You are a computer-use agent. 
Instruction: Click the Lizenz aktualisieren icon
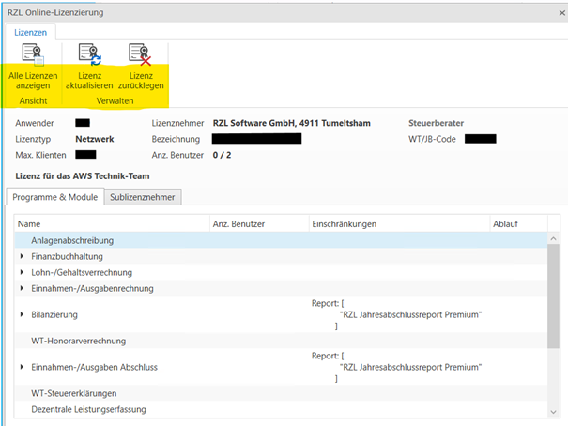pos(90,55)
